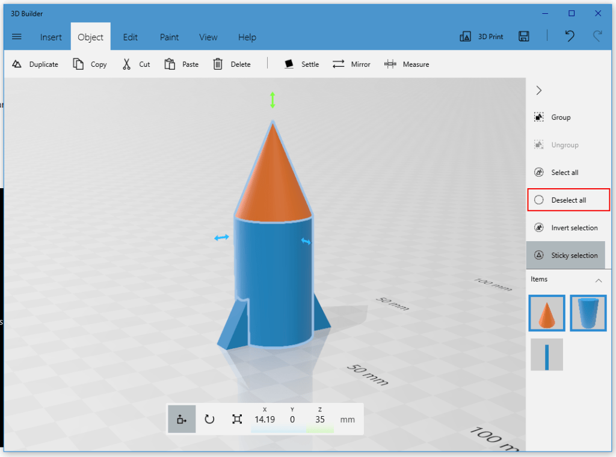Click the panel collapse arrow above Group
This screenshot has height=457, width=616.
[x=538, y=90]
